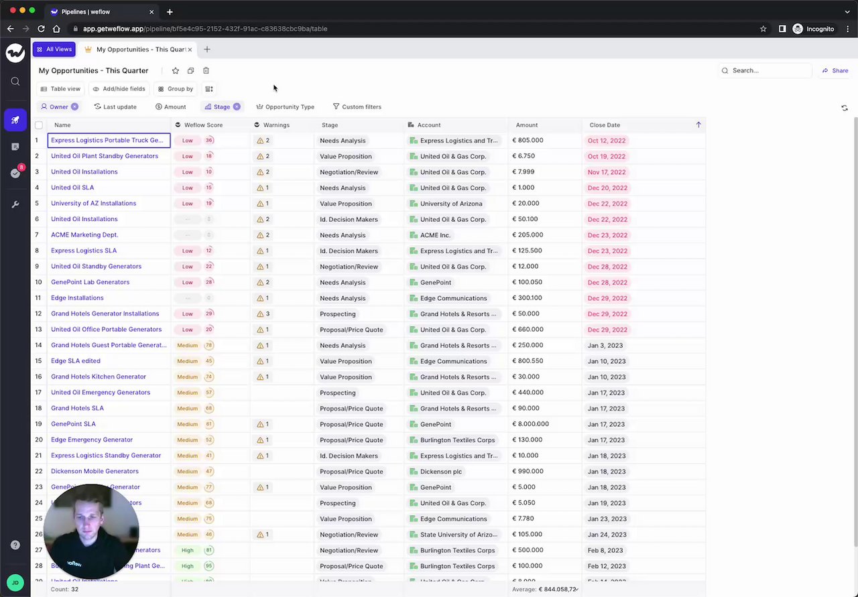Click the weflow logo in sidebar
858x597 pixels.
[15, 52]
